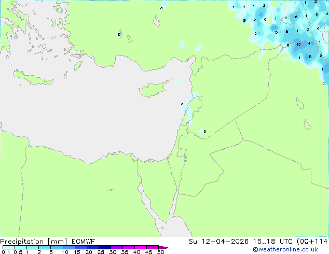The width and height of the screenshot is (329, 254).
Task: Click the 'Precipitation' title text
Action: point(22,242)
